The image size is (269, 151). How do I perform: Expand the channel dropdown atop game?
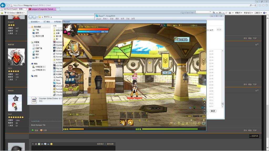180,25
